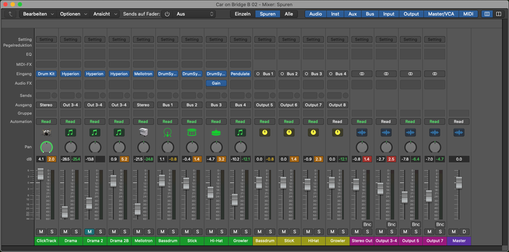Screen dimensions: 509x252
Task: Click the Mellotron instrument icon
Action: coord(143,133)
